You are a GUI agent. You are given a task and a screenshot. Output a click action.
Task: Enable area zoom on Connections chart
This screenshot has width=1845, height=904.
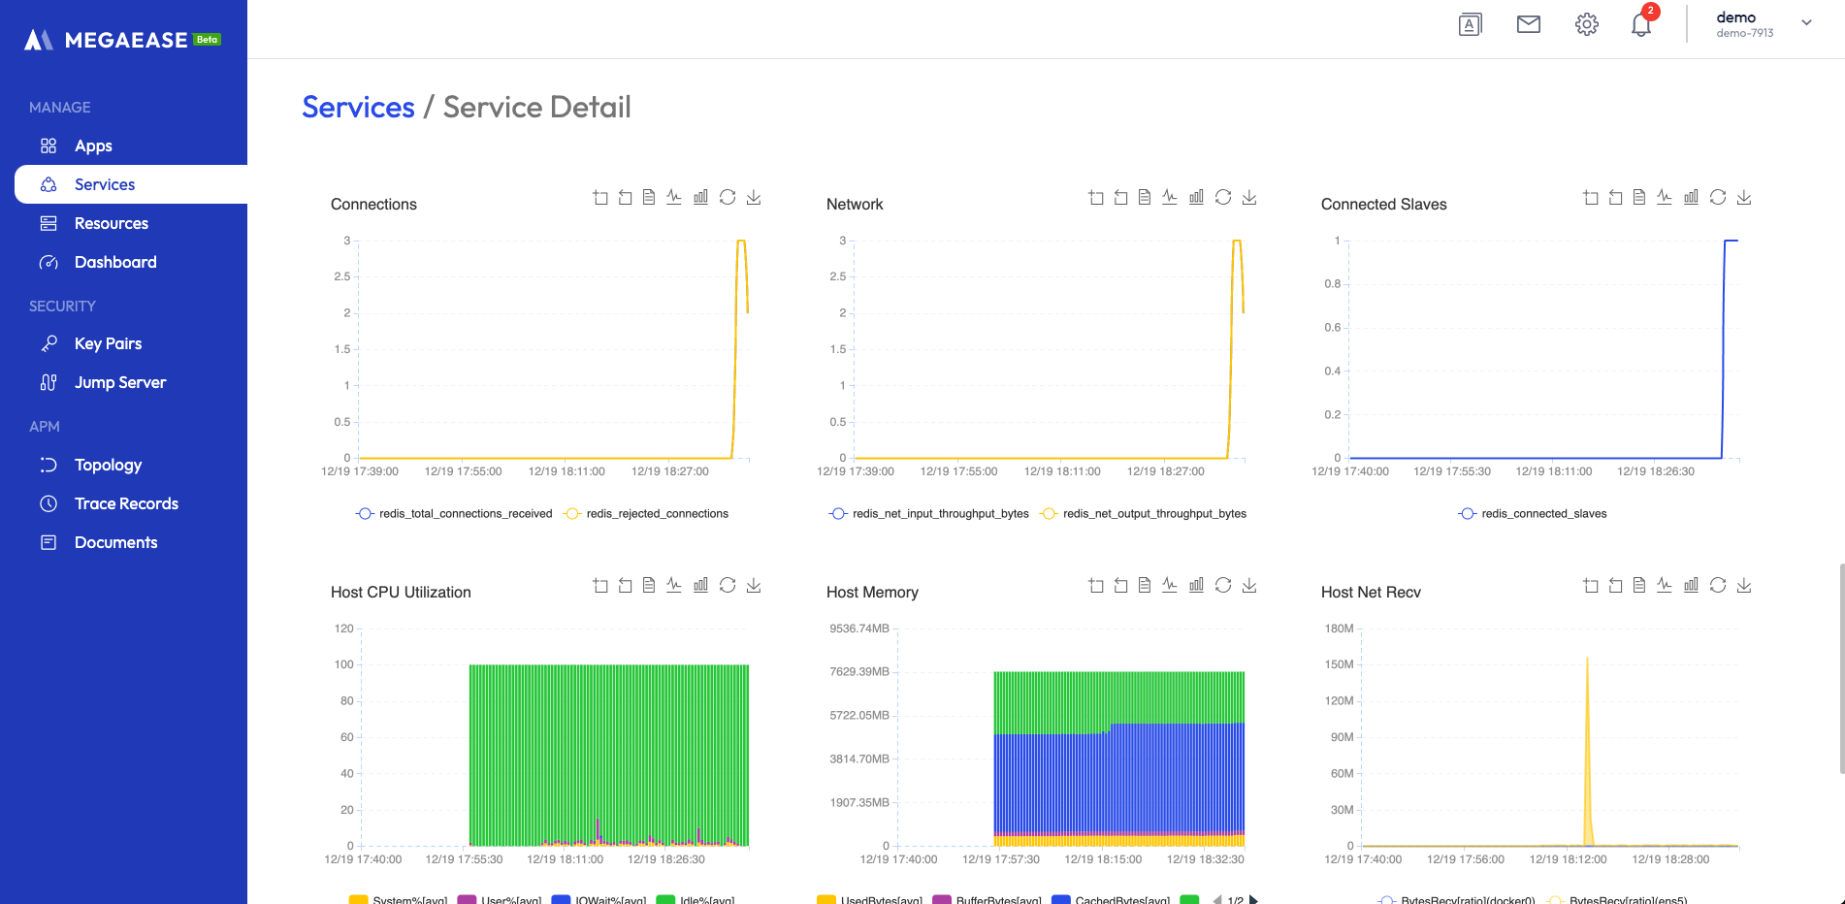click(600, 197)
